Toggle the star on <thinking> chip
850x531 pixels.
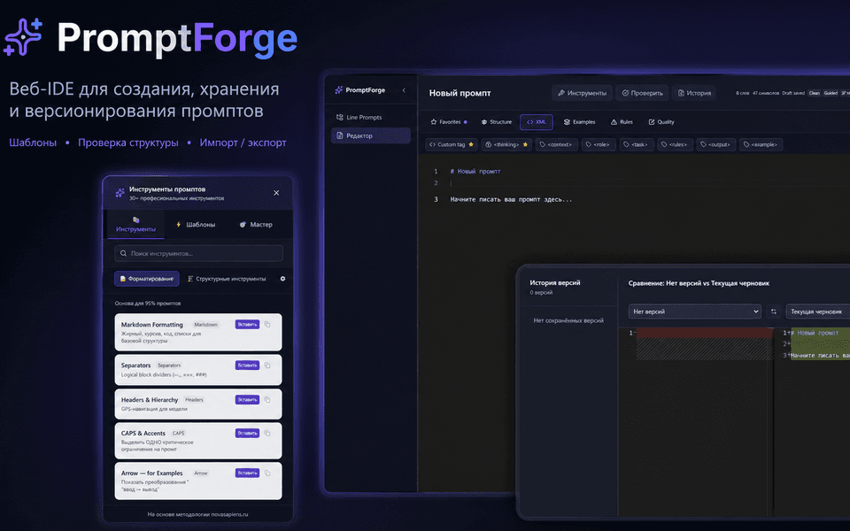[525, 144]
